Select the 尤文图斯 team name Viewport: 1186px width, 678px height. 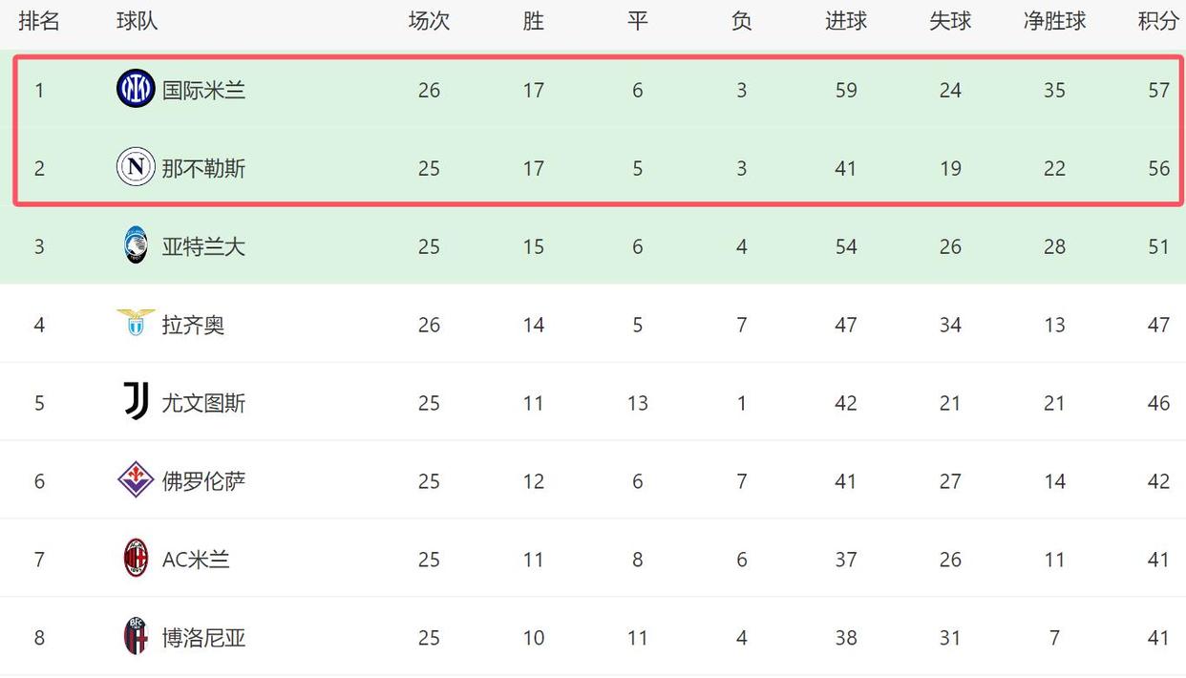click(203, 403)
